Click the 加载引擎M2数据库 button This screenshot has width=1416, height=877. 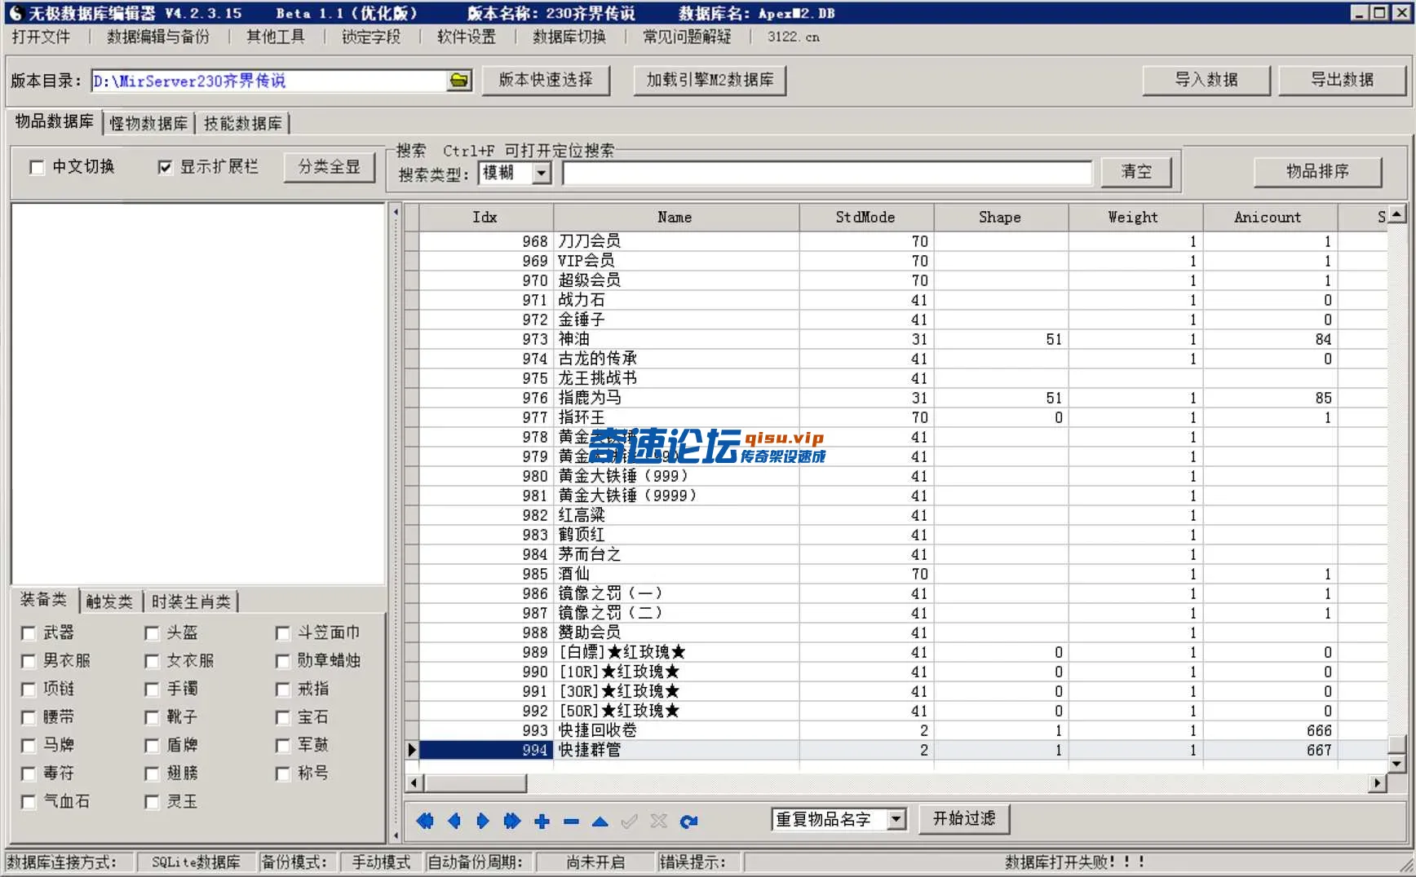coord(710,80)
